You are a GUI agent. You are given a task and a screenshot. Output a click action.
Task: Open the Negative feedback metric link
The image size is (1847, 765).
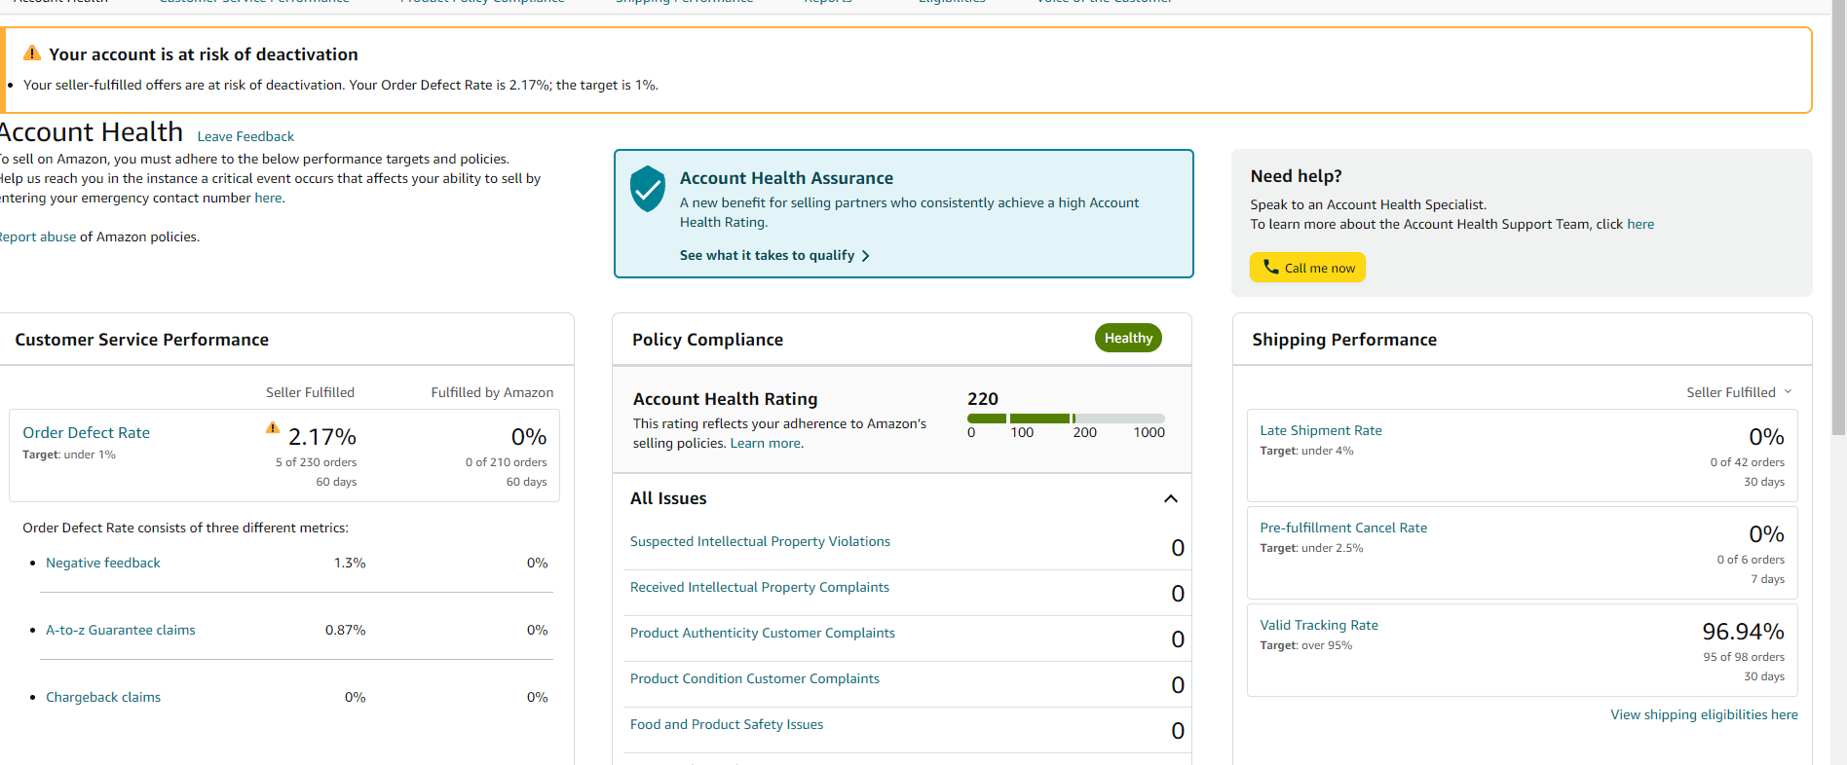coord(103,563)
